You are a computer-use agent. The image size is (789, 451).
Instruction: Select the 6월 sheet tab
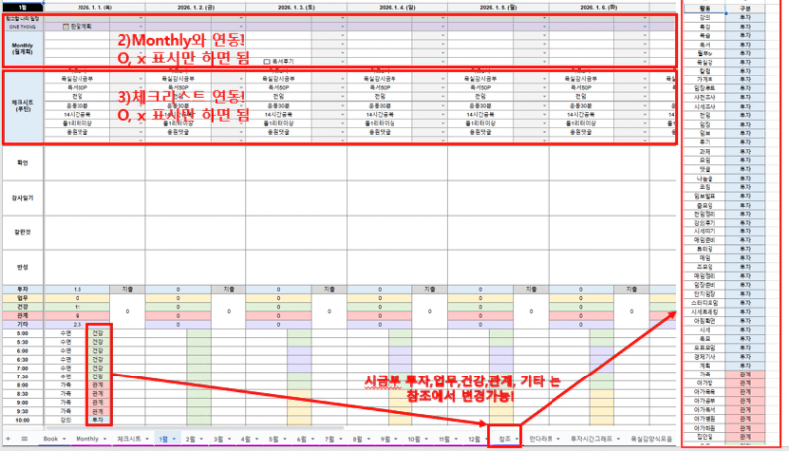[x=301, y=439]
